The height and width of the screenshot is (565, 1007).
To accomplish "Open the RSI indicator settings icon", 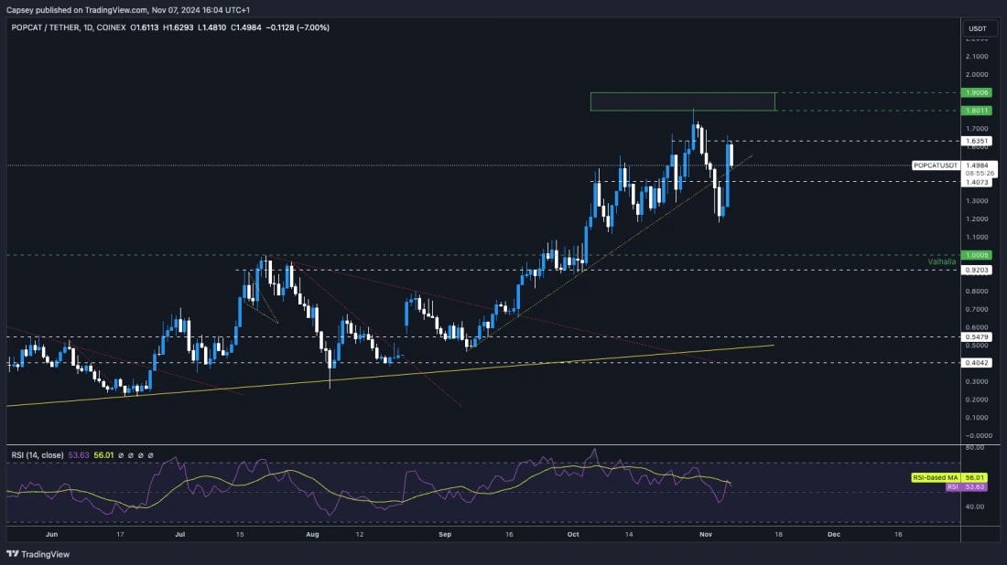I will coord(131,454).
